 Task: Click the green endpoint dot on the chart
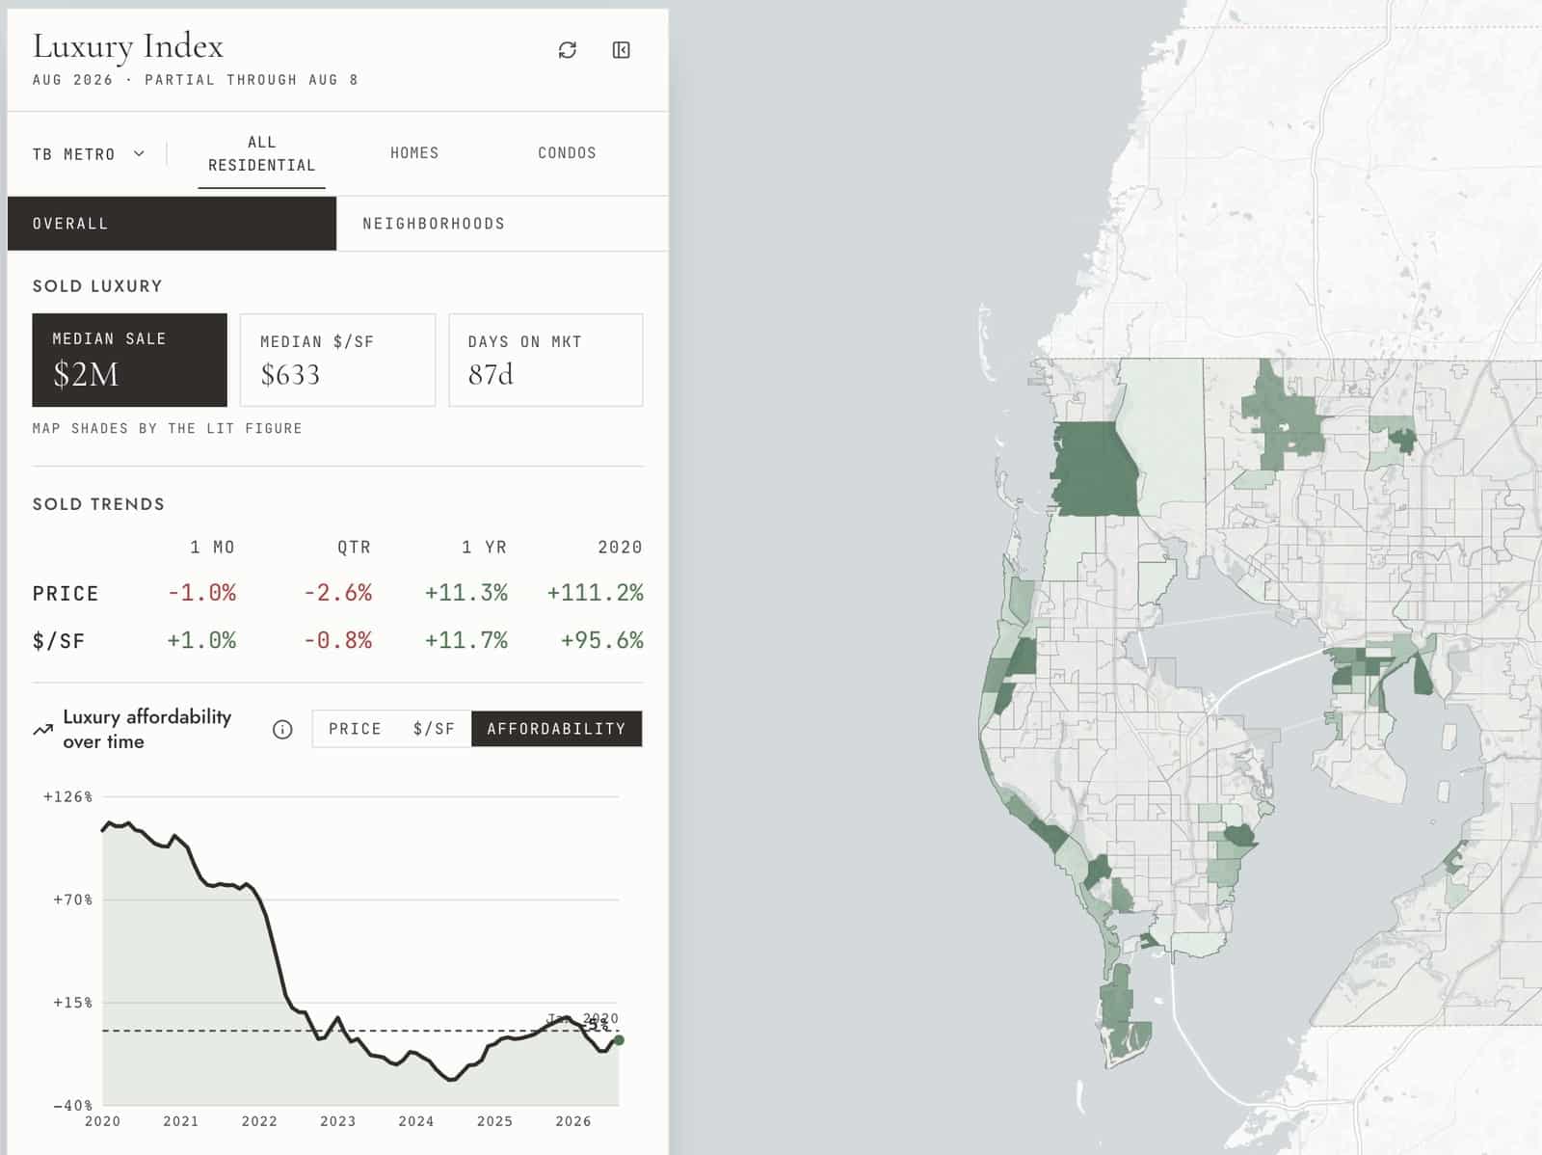coord(619,1040)
